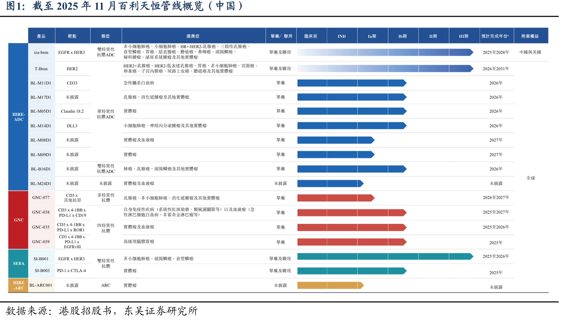The image size is (587, 320).
Task: Click the orange HIRE-ARC platform block
Action: (18, 285)
